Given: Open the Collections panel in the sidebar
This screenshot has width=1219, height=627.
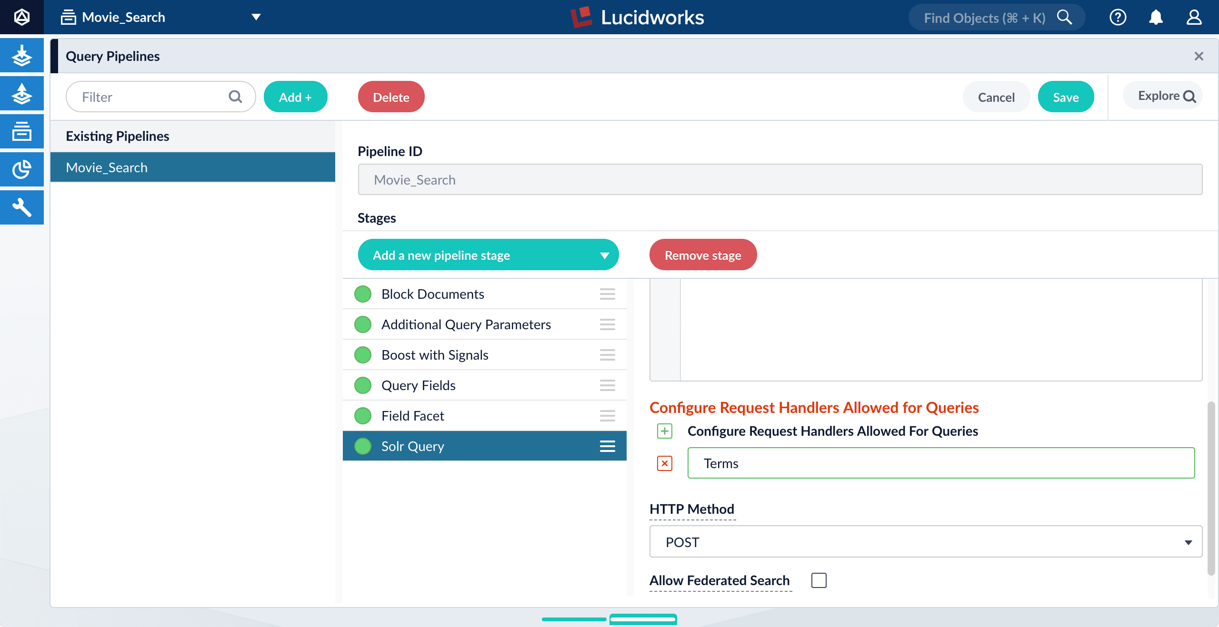Looking at the screenshot, I should click(x=22, y=131).
